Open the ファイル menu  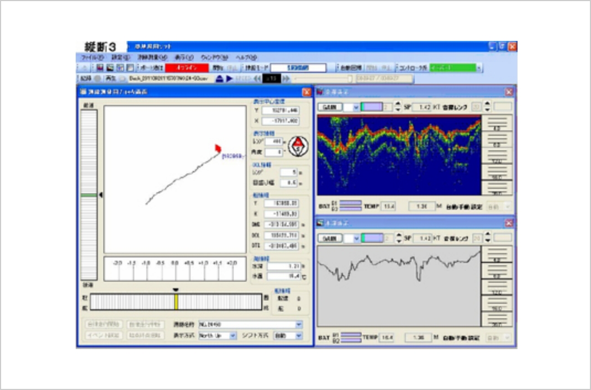pyautogui.click(x=92, y=57)
